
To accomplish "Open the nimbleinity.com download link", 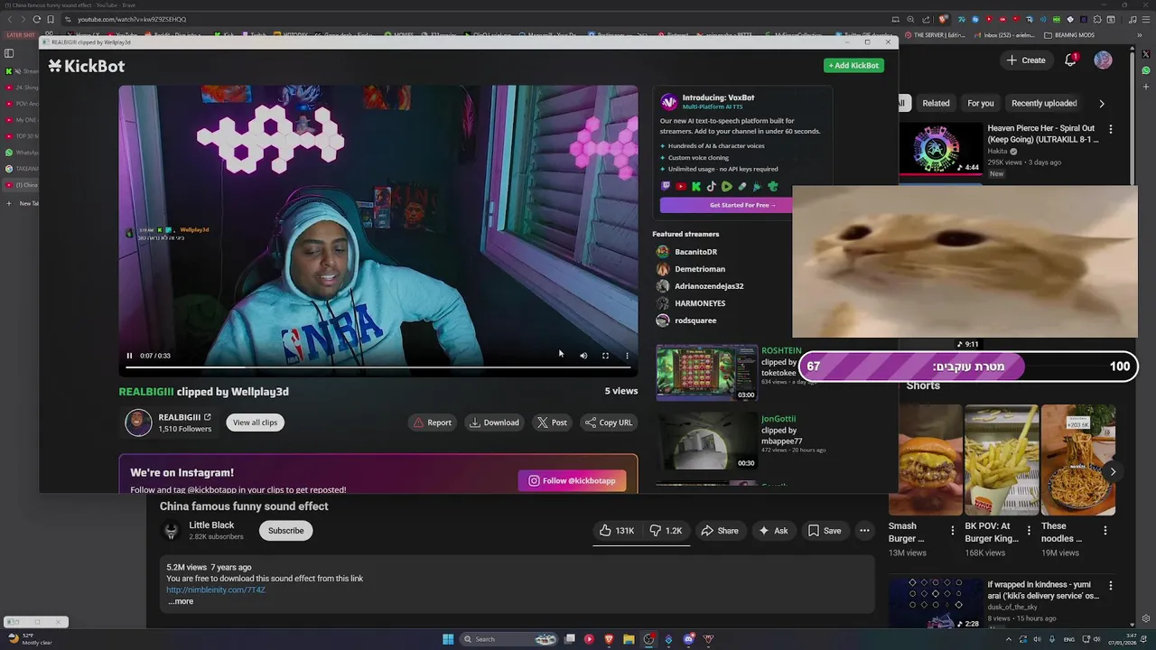I will (x=216, y=590).
